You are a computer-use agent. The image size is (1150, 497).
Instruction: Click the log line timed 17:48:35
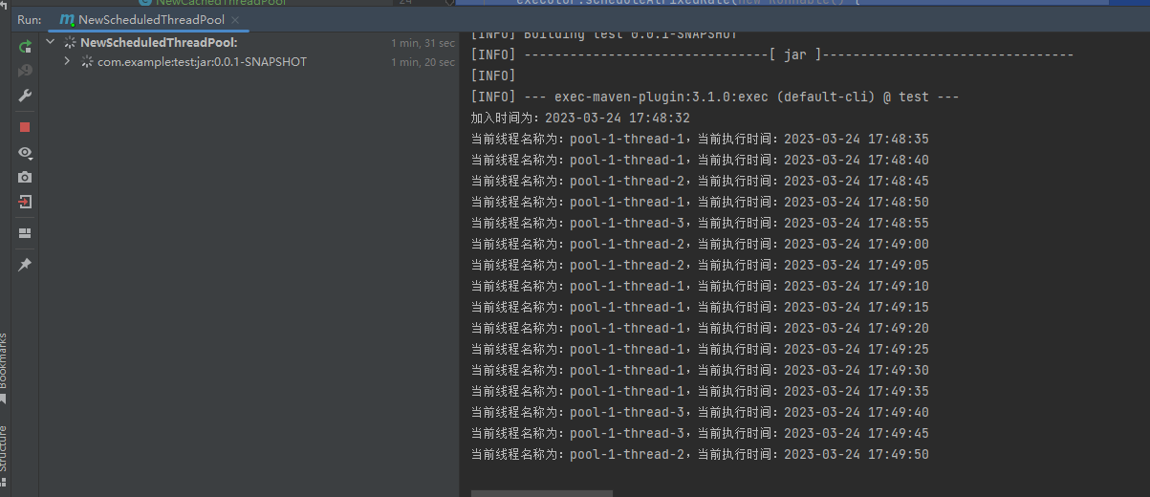(x=700, y=139)
